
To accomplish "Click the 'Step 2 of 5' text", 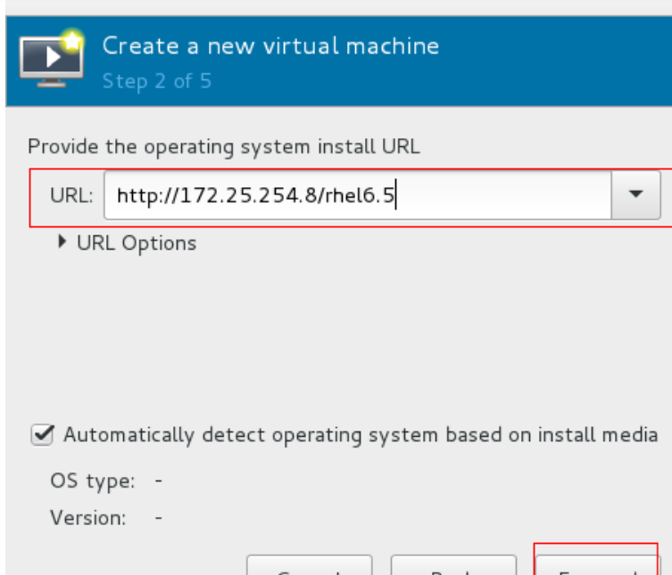I will (157, 81).
